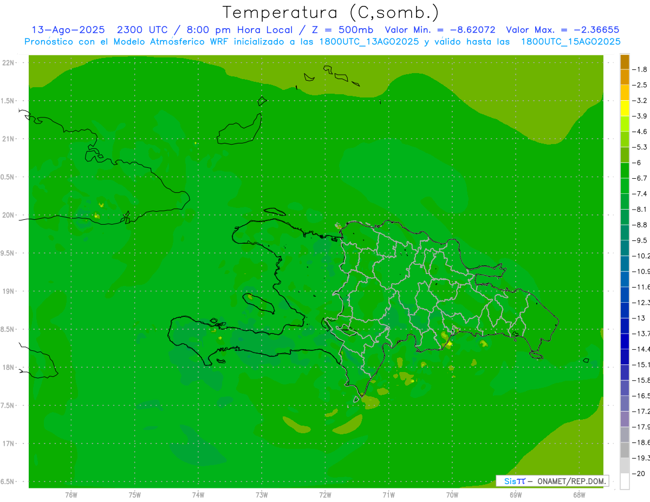Click the '20N' latitude label
Screen dimensions: 650x502
9,215
